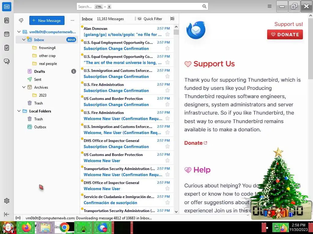This screenshot has width=313, height=234.
Task: Star DHS Inspector General Subscription Change message
Action: 168,147
